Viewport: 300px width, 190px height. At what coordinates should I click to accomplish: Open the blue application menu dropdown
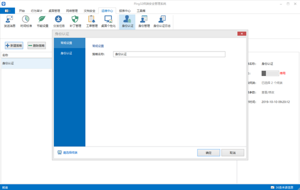(7, 10)
